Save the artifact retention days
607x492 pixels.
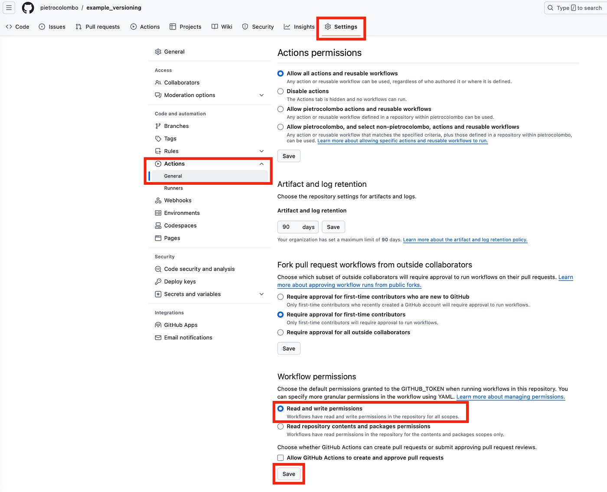point(333,227)
